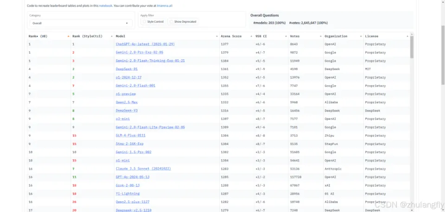Open the o1-2024-12-17 model link
The image size is (445, 212).
(x=128, y=77)
